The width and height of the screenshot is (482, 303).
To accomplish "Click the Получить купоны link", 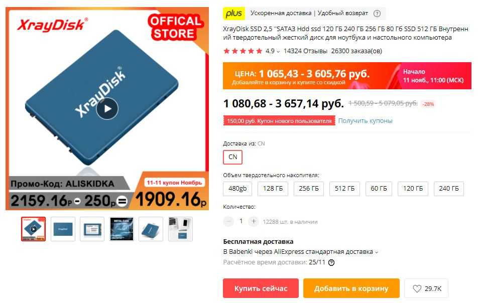I will [365, 120].
